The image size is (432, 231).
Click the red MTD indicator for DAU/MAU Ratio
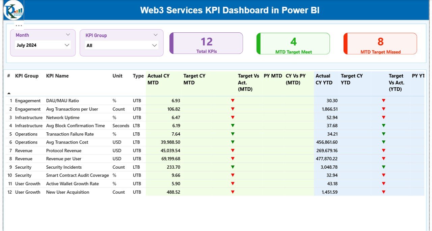point(233,100)
